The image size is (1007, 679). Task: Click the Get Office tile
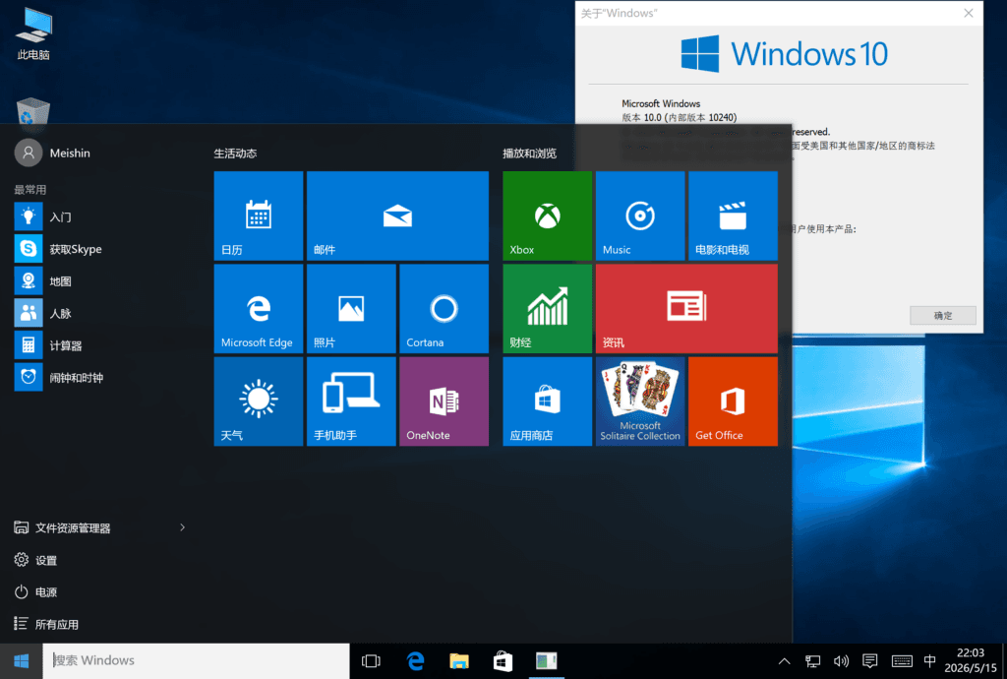(733, 401)
